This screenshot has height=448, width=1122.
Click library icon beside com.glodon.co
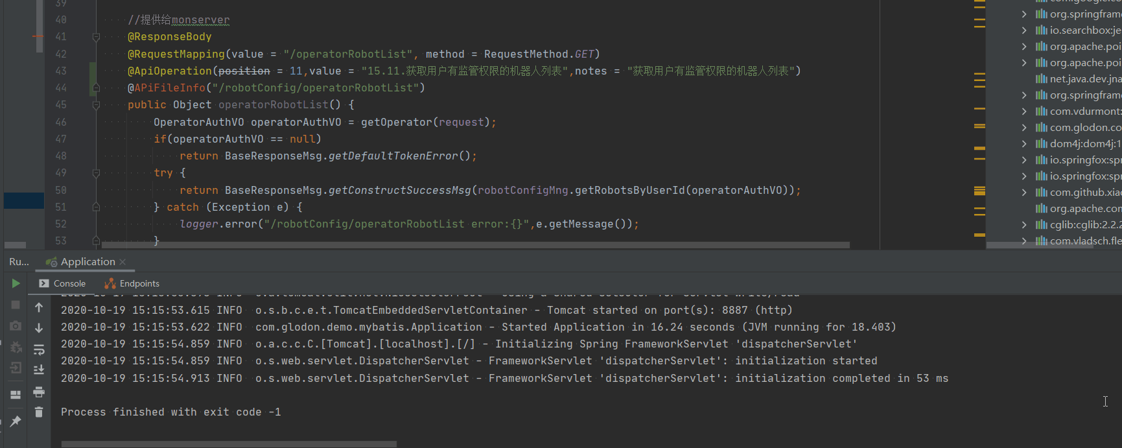(x=1041, y=128)
